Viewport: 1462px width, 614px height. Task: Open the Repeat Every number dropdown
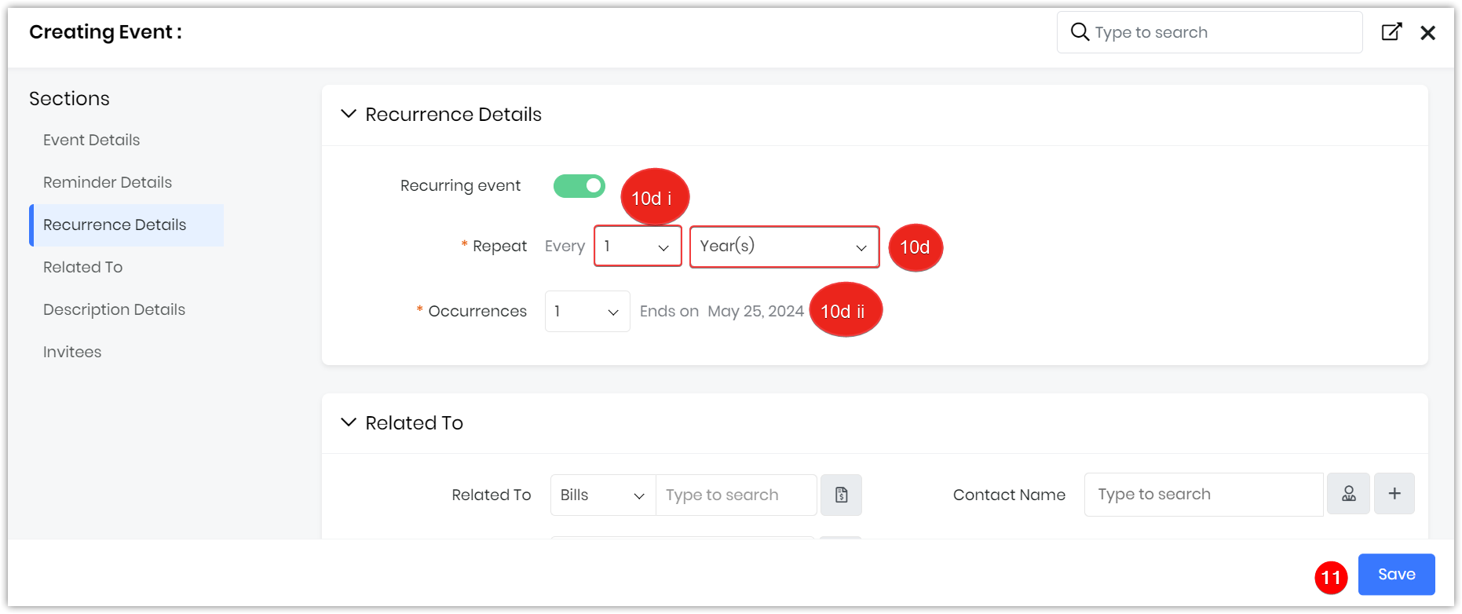638,247
